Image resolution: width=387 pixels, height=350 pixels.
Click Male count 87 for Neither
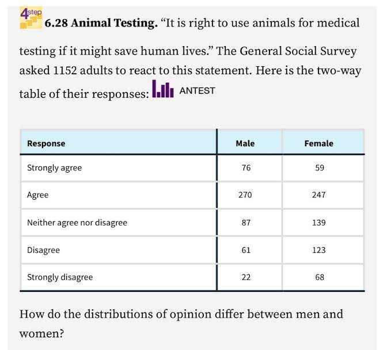246,222
